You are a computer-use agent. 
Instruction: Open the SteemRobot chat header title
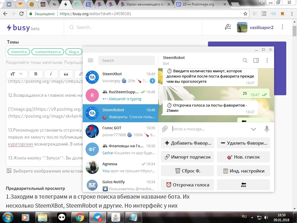174,58
